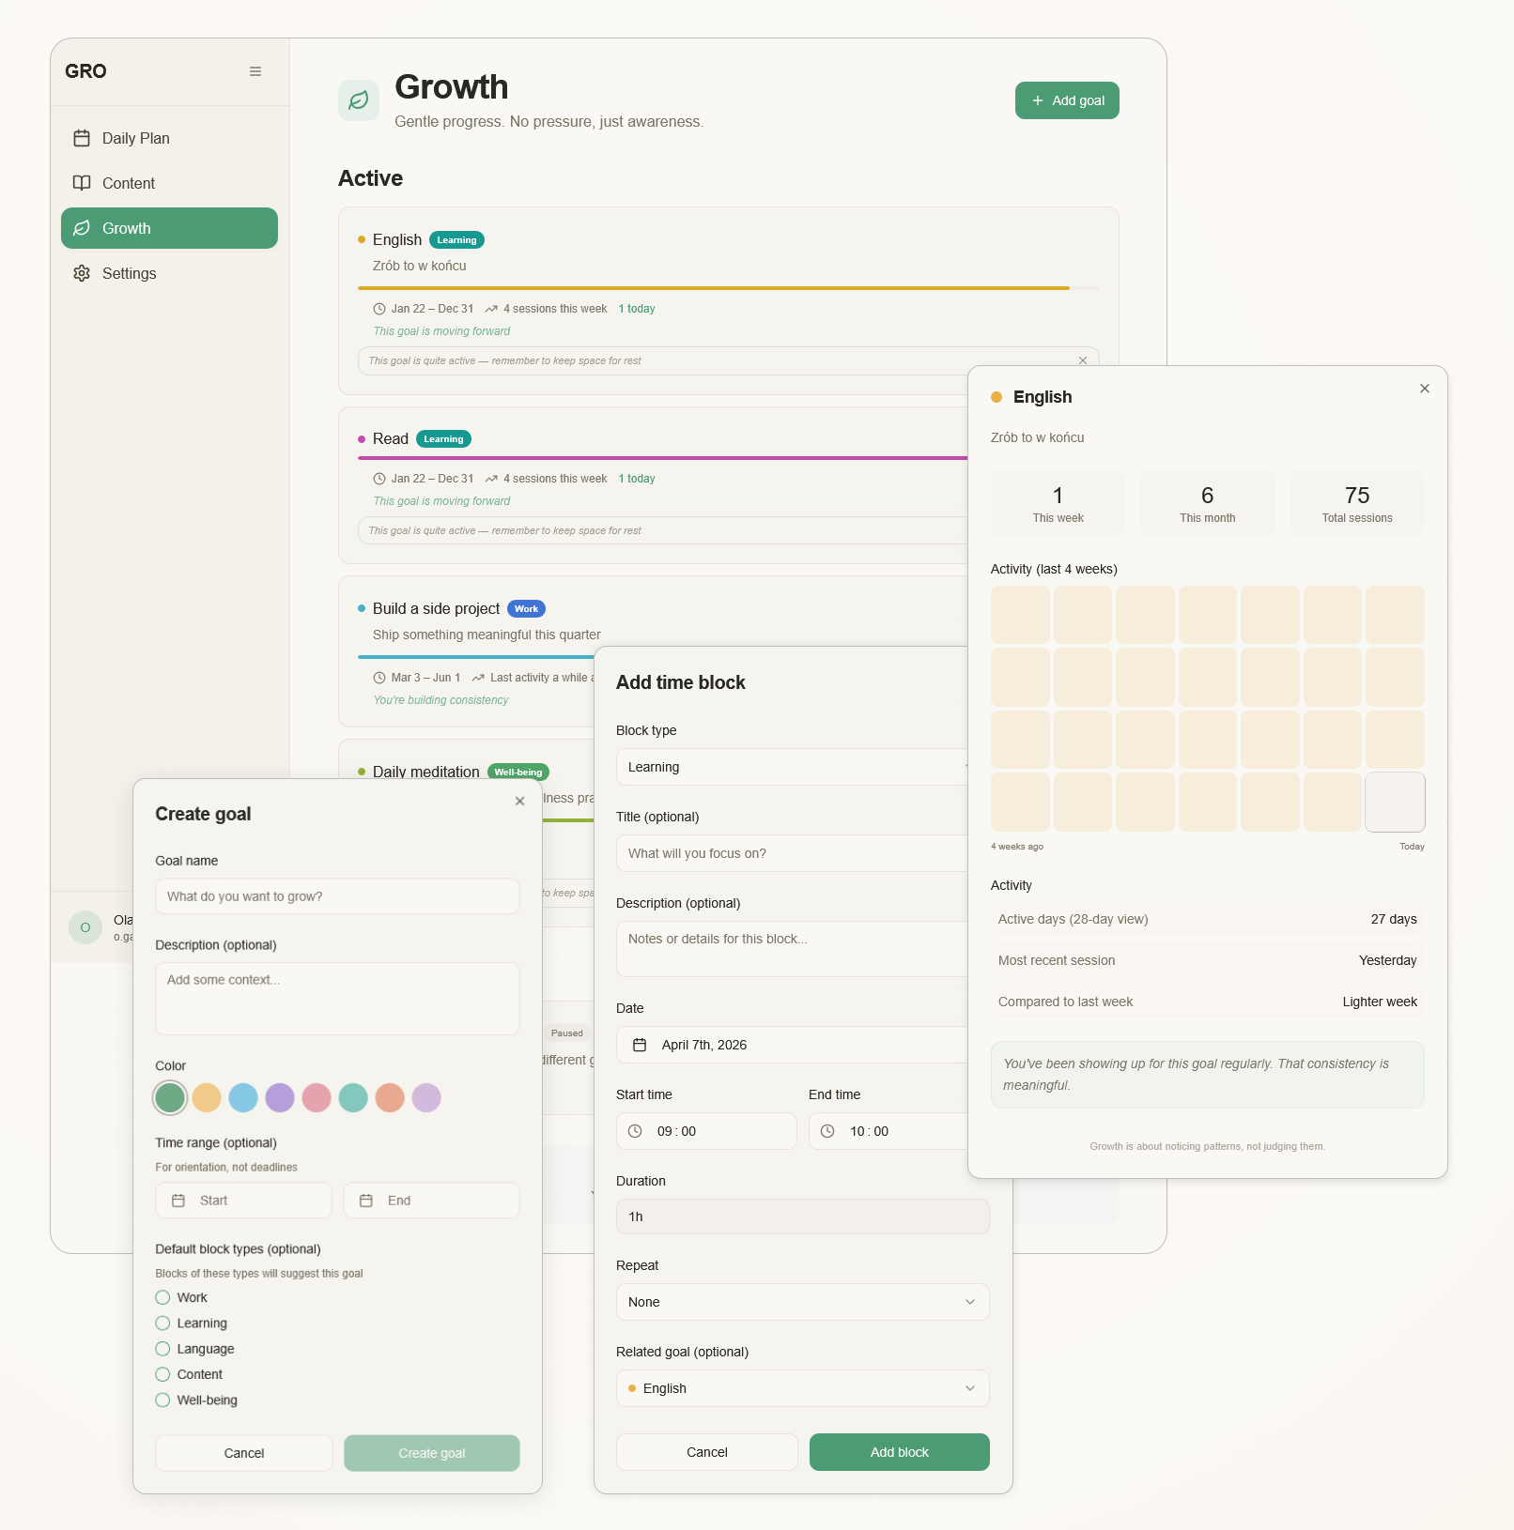Pick the light lavender color swatch

(x=426, y=1097)
